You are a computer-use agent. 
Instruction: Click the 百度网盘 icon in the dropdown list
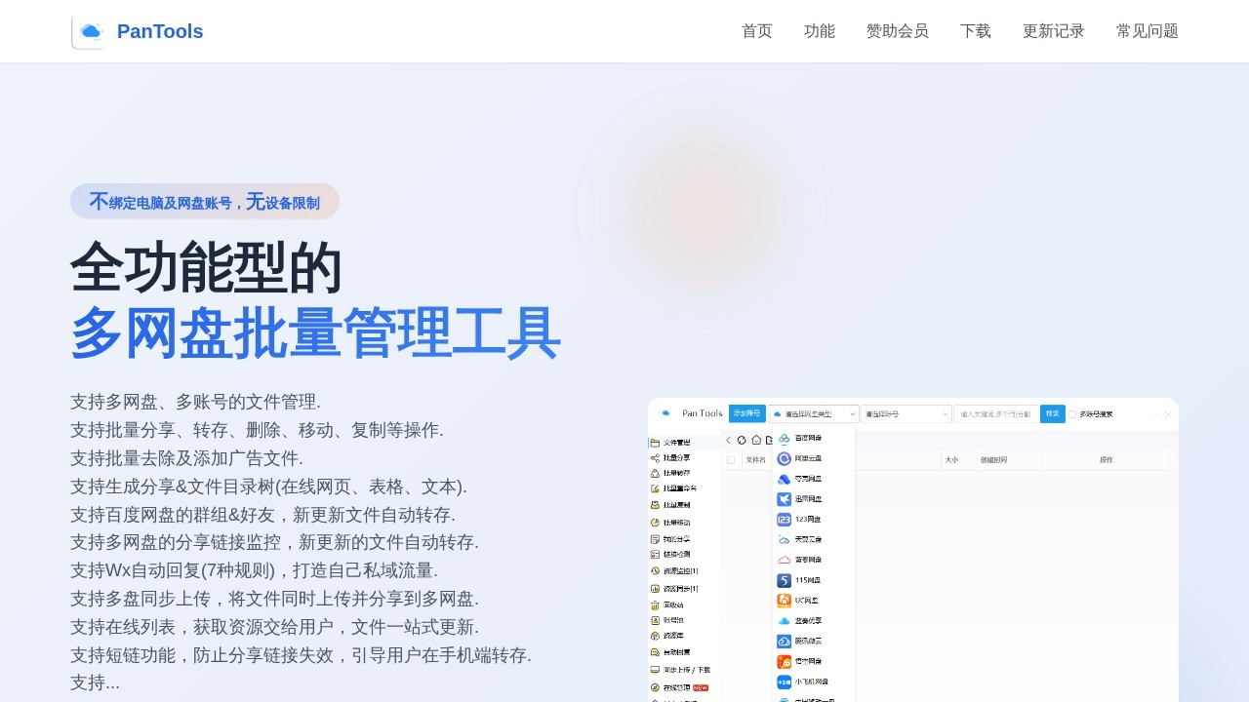tap(784, 439)
